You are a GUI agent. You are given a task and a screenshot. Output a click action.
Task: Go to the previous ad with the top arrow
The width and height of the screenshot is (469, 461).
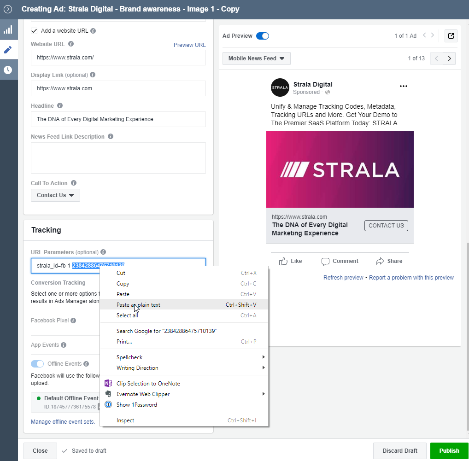424,35
